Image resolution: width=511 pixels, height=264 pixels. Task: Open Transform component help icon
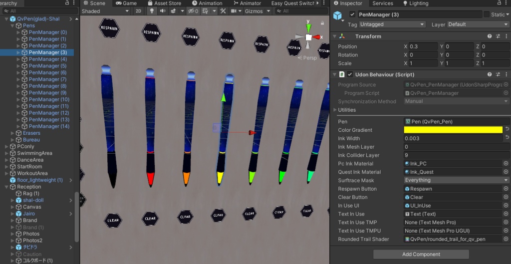pos(490,36)
